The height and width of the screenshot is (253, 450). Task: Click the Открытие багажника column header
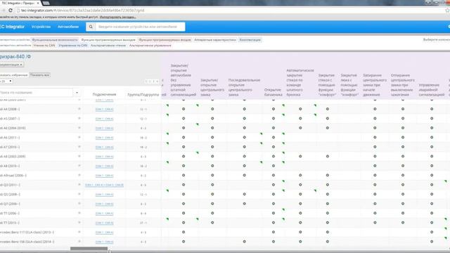(273, 92)
